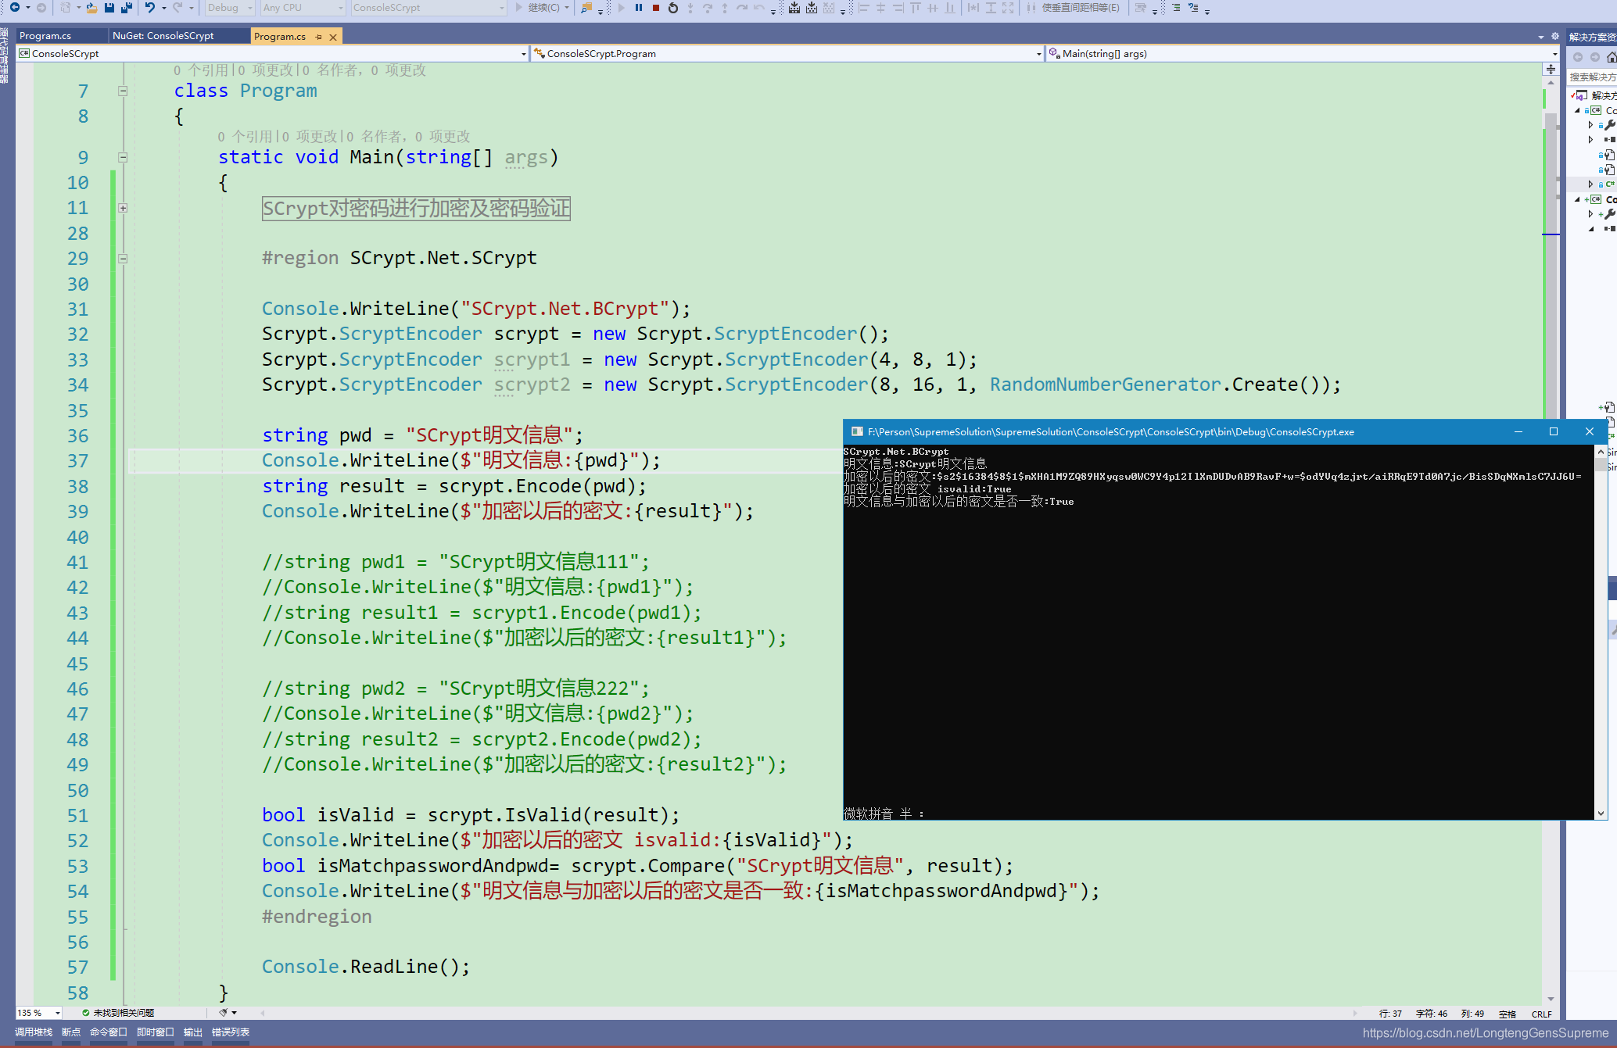
Task: Open the Any CPU platform dropdown
Action: 340,8
